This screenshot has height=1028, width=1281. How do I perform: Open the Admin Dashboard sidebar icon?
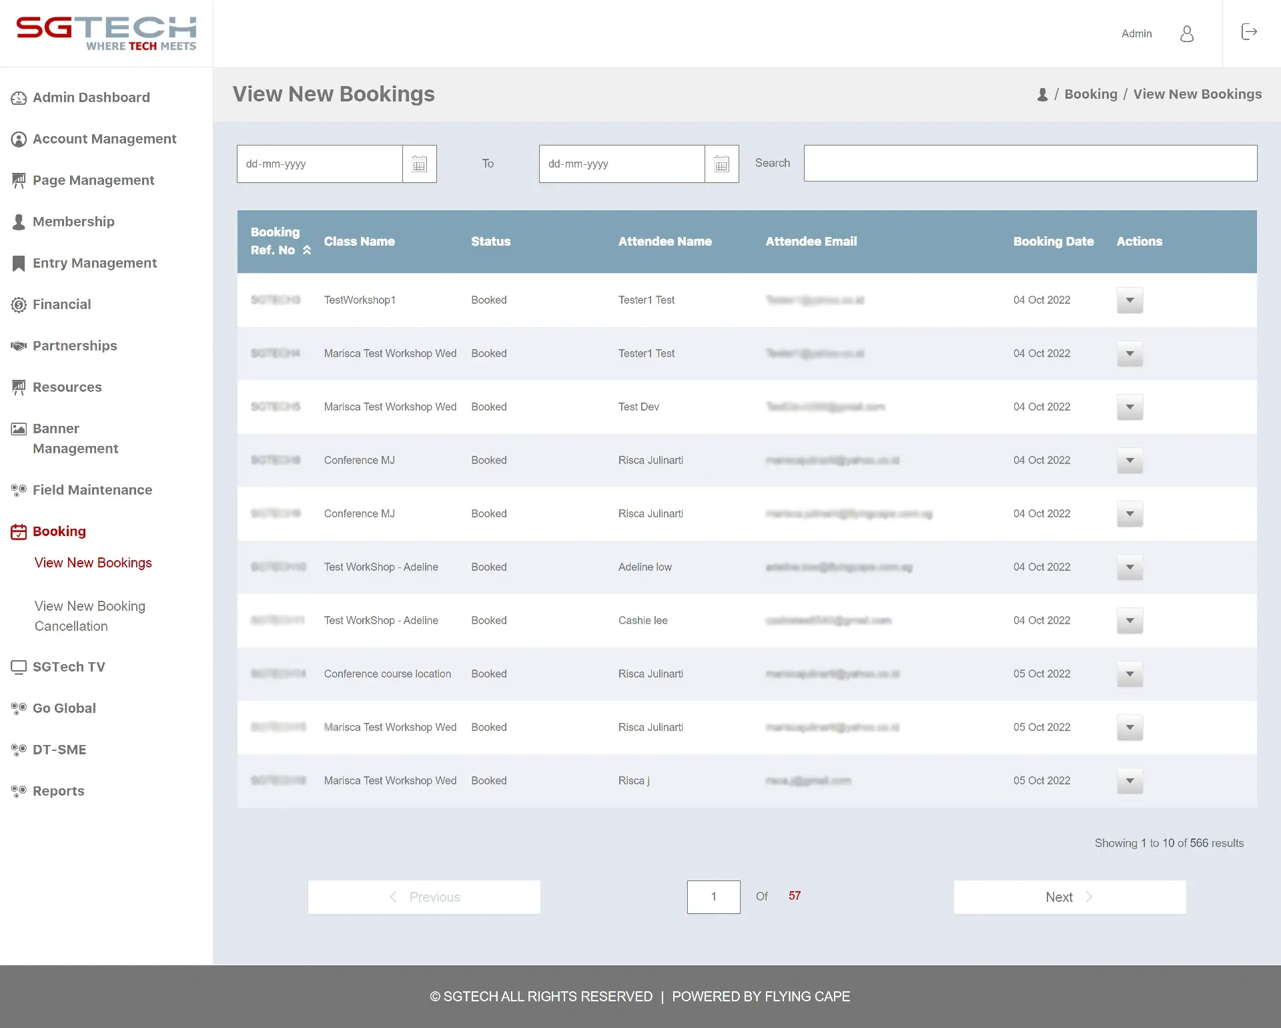(19, 97)
